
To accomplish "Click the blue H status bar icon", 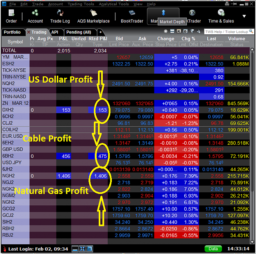I will (x=90, y=249).
